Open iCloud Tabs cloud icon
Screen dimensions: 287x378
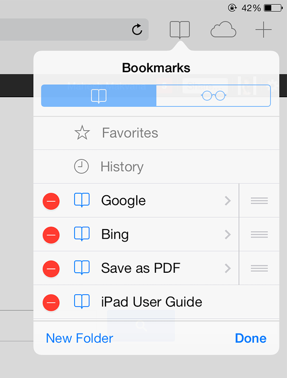(x=223, y=30)
